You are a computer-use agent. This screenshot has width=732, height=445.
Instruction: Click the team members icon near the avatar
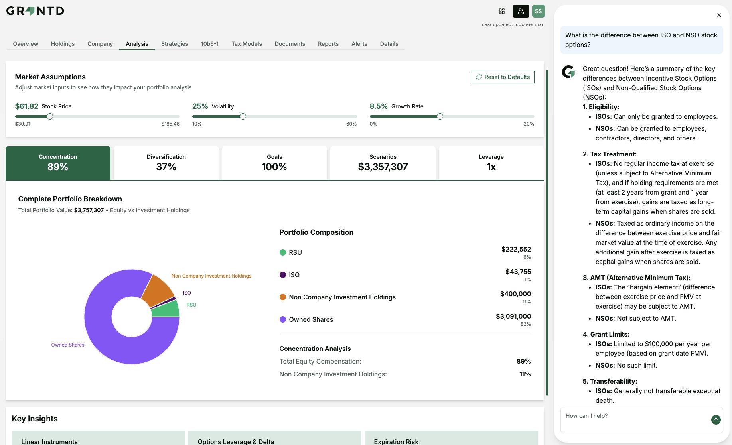click(x=520, y=11)
